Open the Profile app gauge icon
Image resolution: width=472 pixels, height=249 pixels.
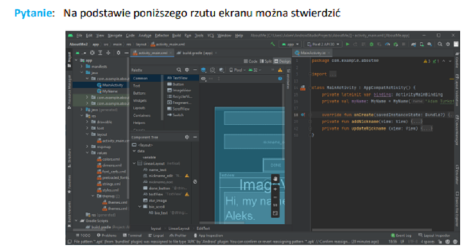[388, 44]
